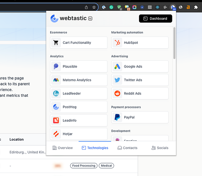Click the Ecommerce section heading
Viewport: 202px width, 176px height.
59,32
